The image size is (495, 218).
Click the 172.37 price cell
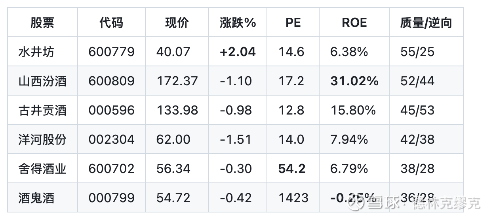[x=177, y=81]
